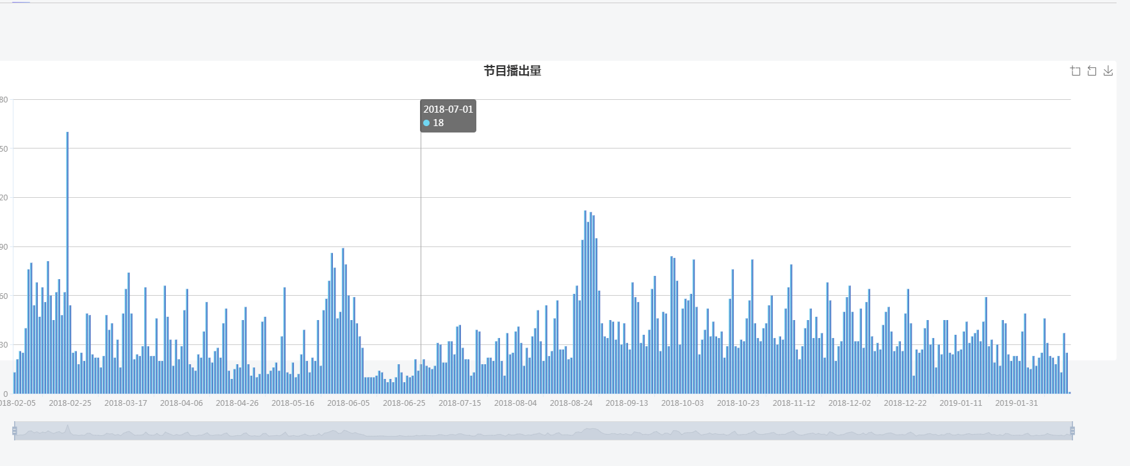Click the 2018-07-01 tooltip box

coord(448,116)
